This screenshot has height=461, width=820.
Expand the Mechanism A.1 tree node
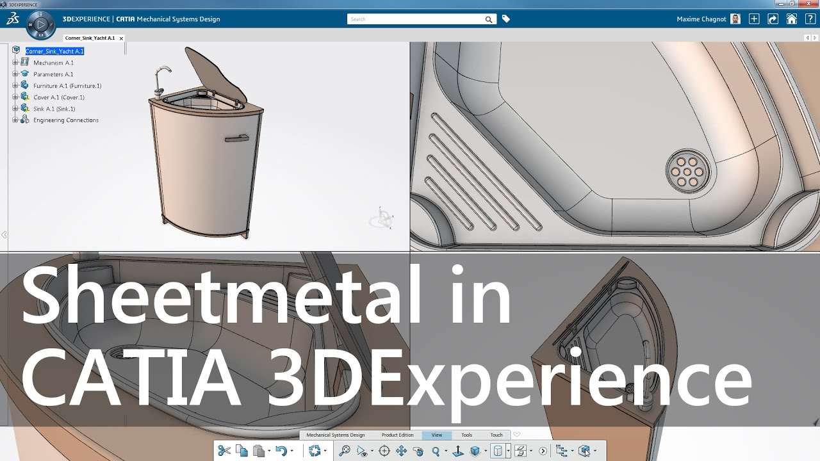pyautogui.click(x=15, y=63)
